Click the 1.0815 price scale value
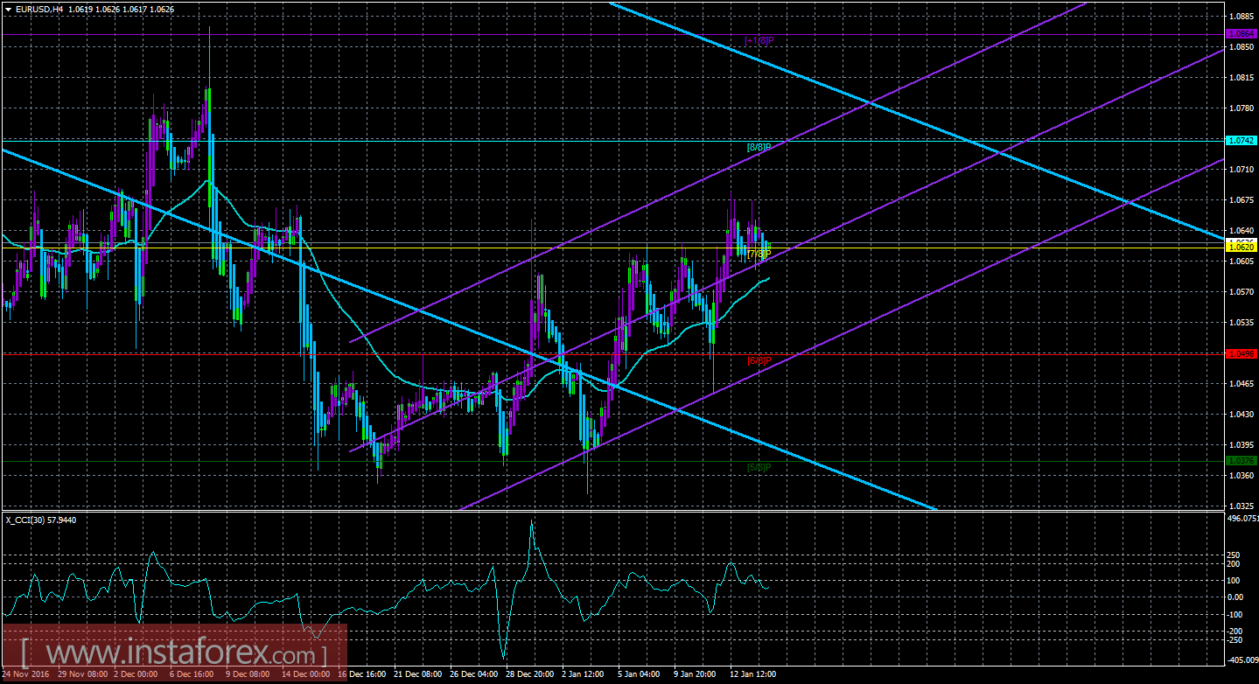The width and height of the screenshot is (1259, 684). (x=1242, y=78)
